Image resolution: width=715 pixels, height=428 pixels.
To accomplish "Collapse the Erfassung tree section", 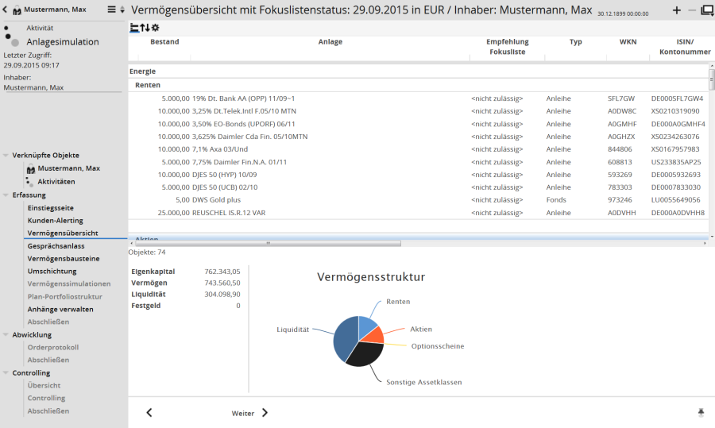I will [6, 195].
